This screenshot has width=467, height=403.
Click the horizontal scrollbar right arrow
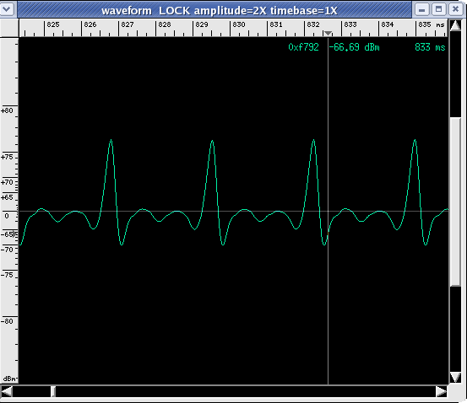(x=442, y=391)
